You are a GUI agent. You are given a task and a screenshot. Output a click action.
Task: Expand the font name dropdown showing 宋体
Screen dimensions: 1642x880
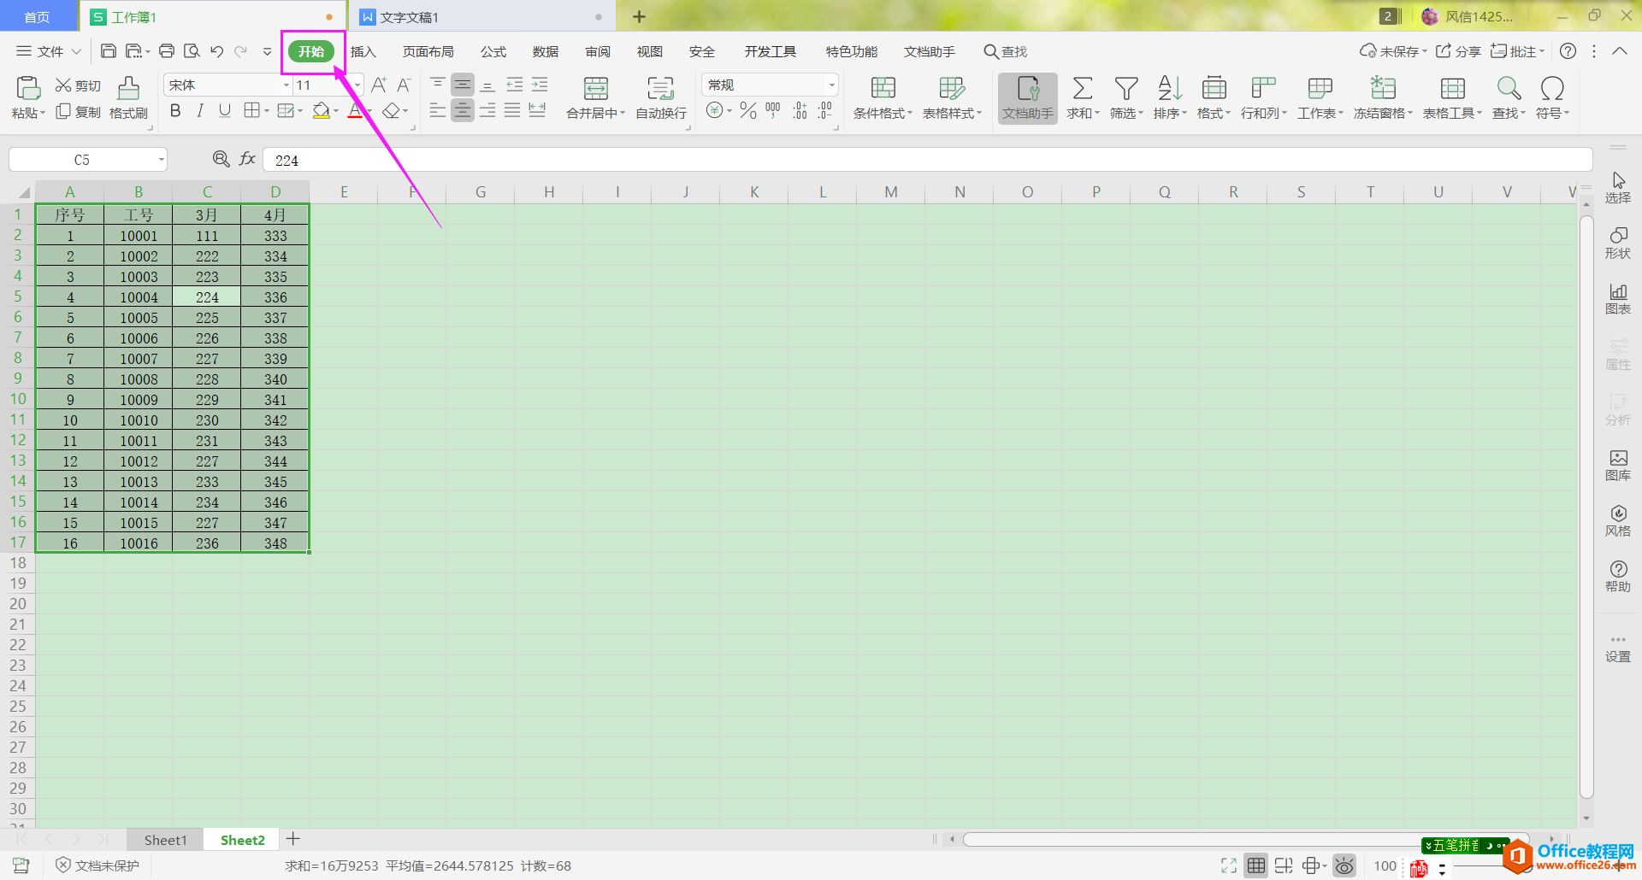coord(286,85)
